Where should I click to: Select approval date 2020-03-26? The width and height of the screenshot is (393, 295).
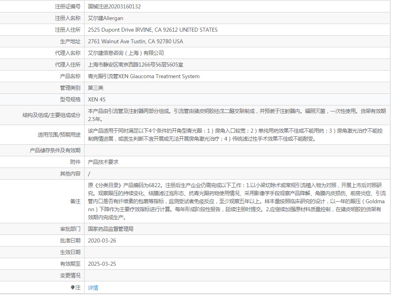[x=102, y=240]
